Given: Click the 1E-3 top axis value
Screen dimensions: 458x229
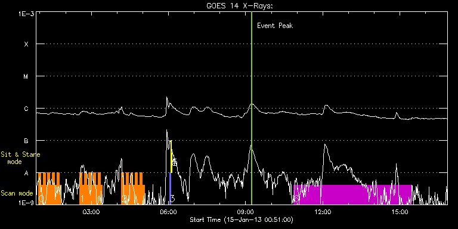Looking at the screenshot, I should (26, 13).
